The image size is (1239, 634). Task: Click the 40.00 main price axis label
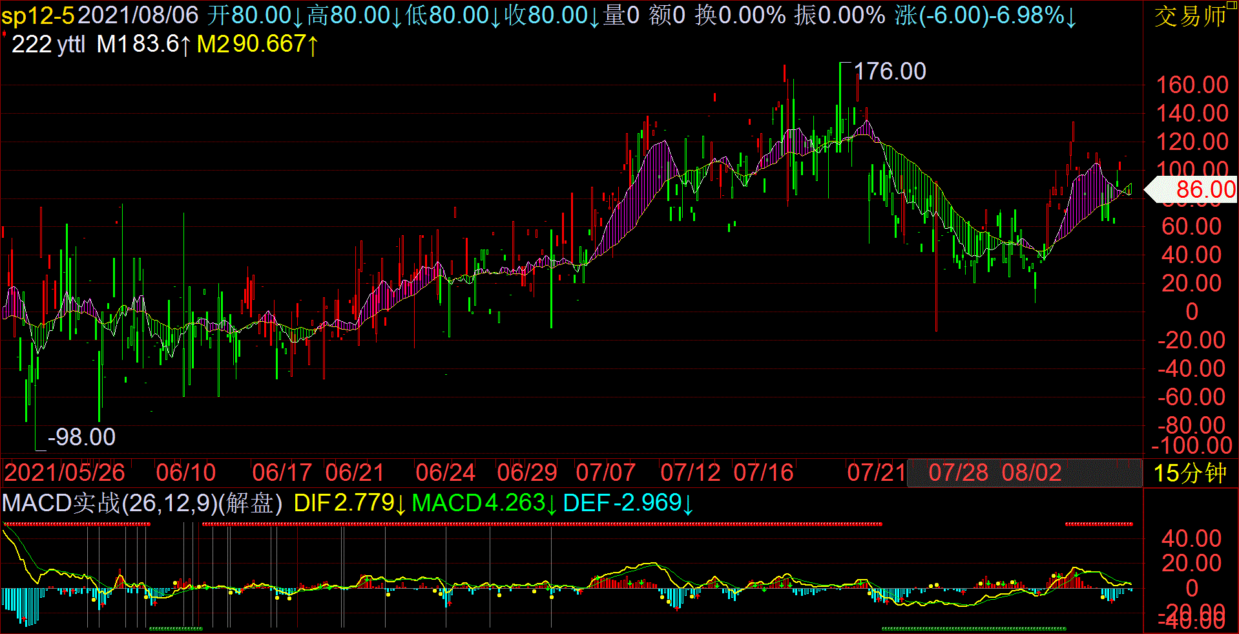[1192, 255]
